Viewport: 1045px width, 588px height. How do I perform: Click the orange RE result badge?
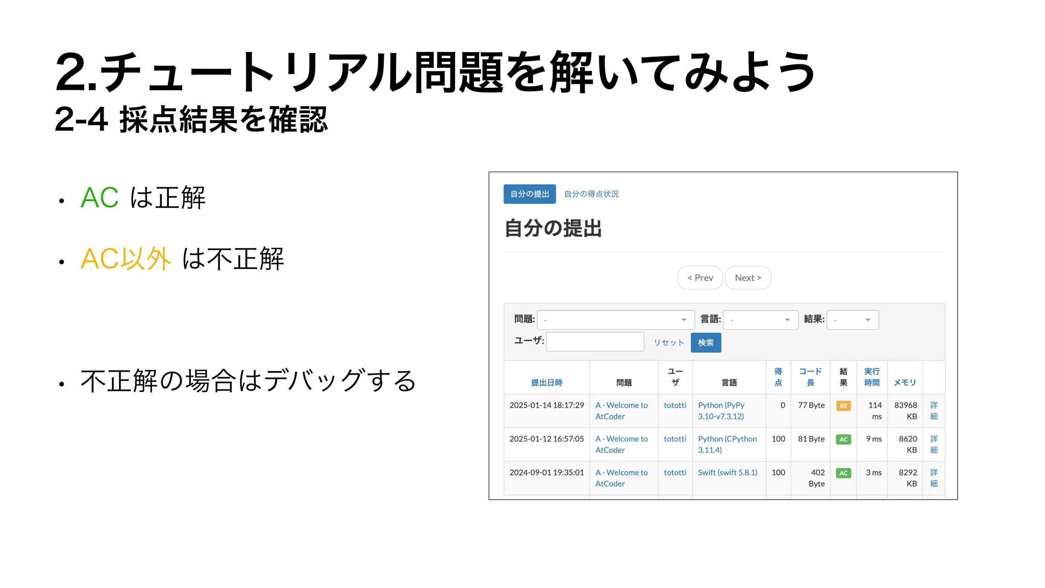point(843,406)
